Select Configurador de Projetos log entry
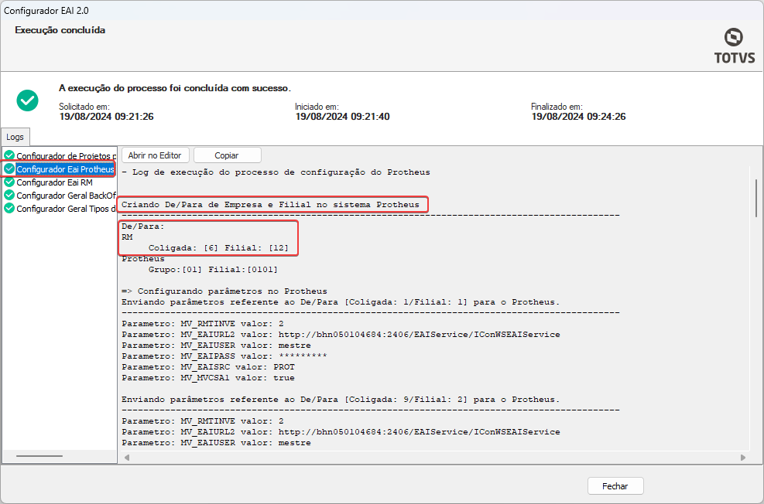Image resolution: width=764 pixels, height=504 pixels. (66, 155)
